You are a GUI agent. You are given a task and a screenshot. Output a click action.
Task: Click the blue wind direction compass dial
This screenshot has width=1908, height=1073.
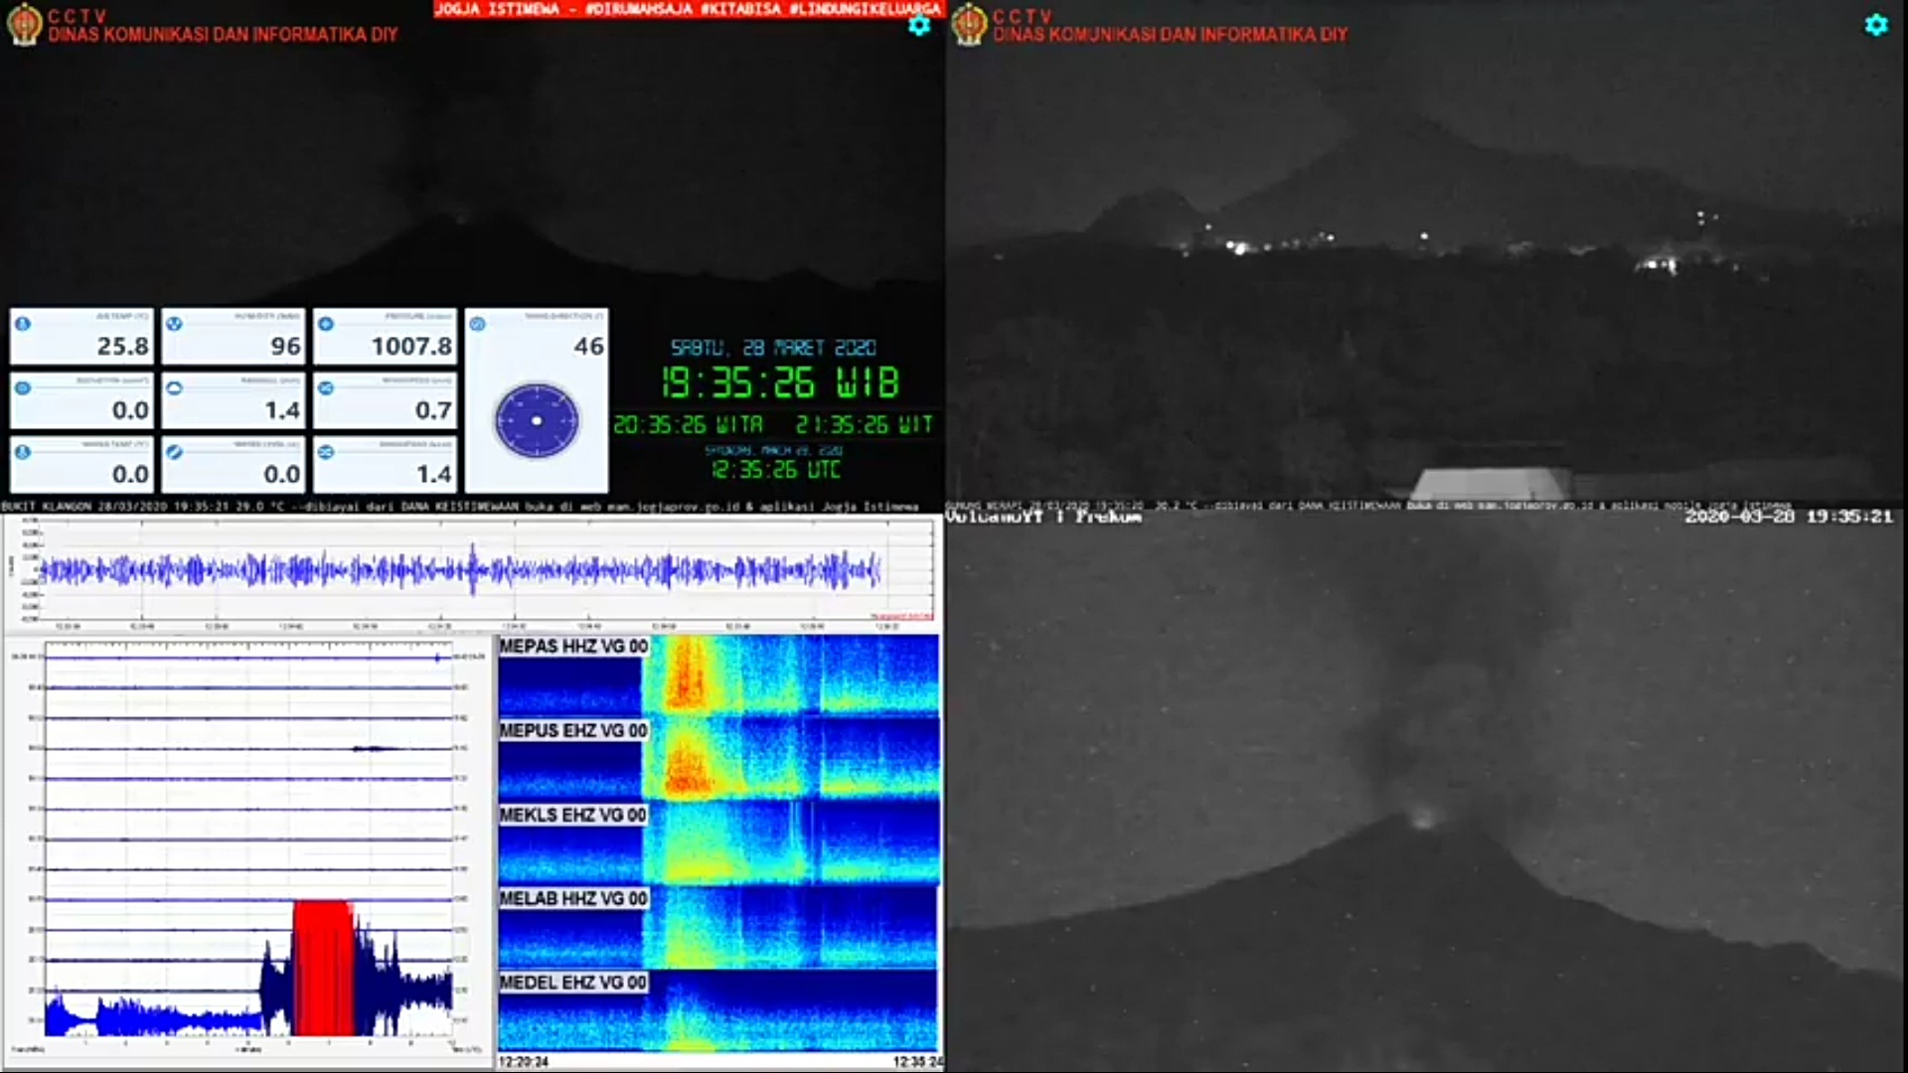(537, 421)
